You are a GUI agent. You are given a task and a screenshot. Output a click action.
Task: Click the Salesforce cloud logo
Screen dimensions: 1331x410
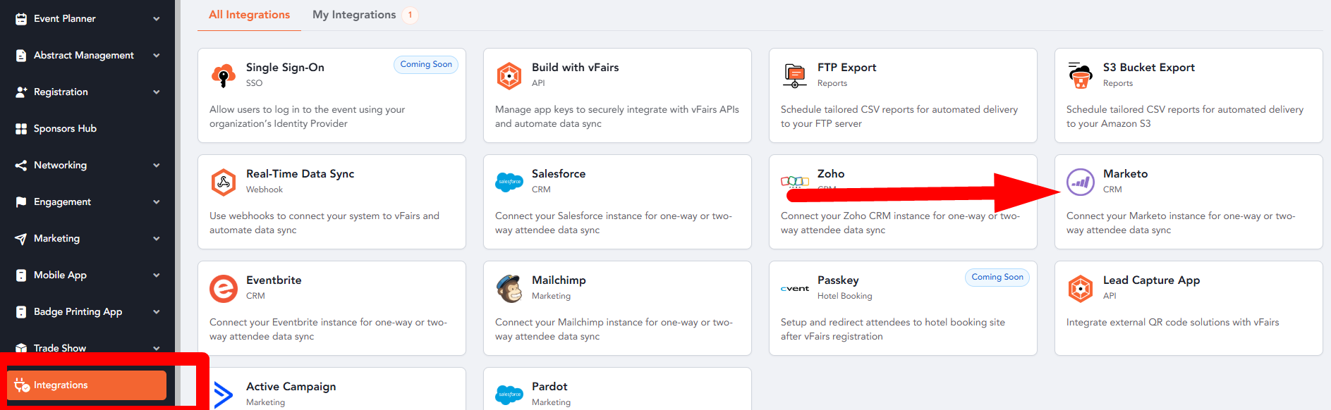click(509, 182)
